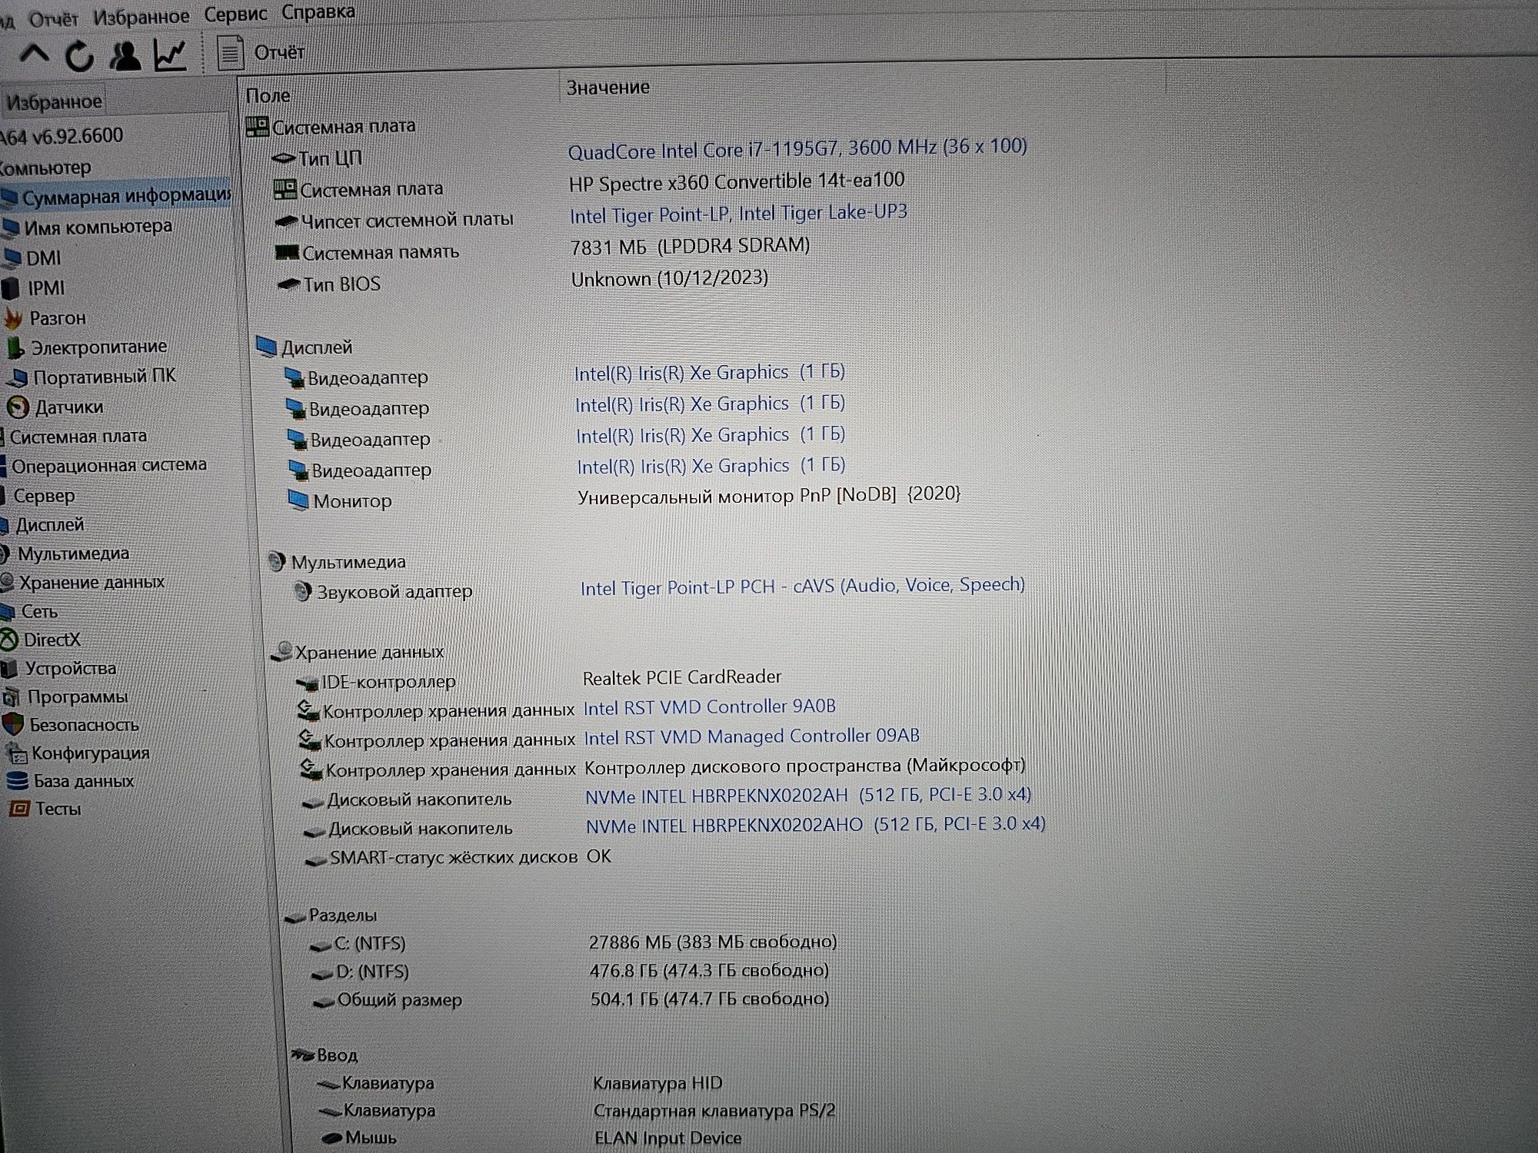Open Intel Iris Xe Graphics link in first Видеоадаптер row
The height and width of the screenshot is (1153, 1538).
[x=709, y=373]
